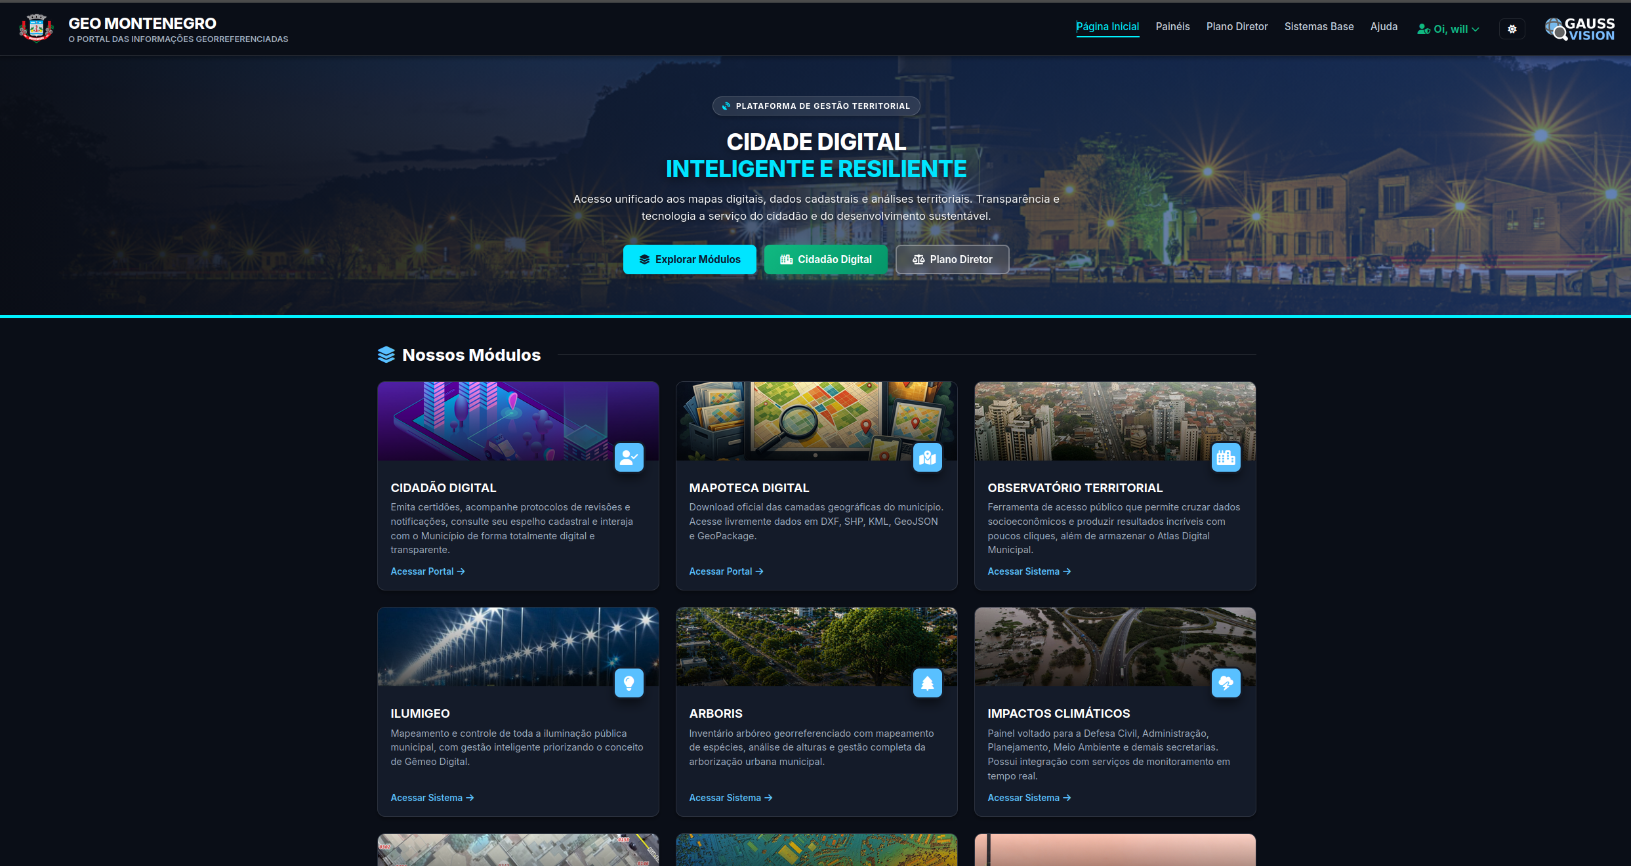
Task: Follow Acessar Sistema link under Ilumigeo
Action: [x=432, y=798]
